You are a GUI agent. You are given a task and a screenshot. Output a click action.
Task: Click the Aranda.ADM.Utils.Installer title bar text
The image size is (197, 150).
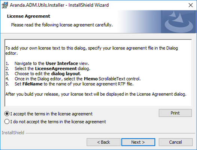coord(59,5)
